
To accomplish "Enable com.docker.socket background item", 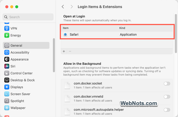I will (167, 84).
